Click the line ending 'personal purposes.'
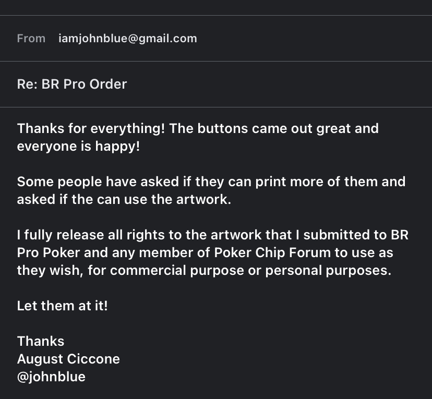 click(x=204, y=270)
